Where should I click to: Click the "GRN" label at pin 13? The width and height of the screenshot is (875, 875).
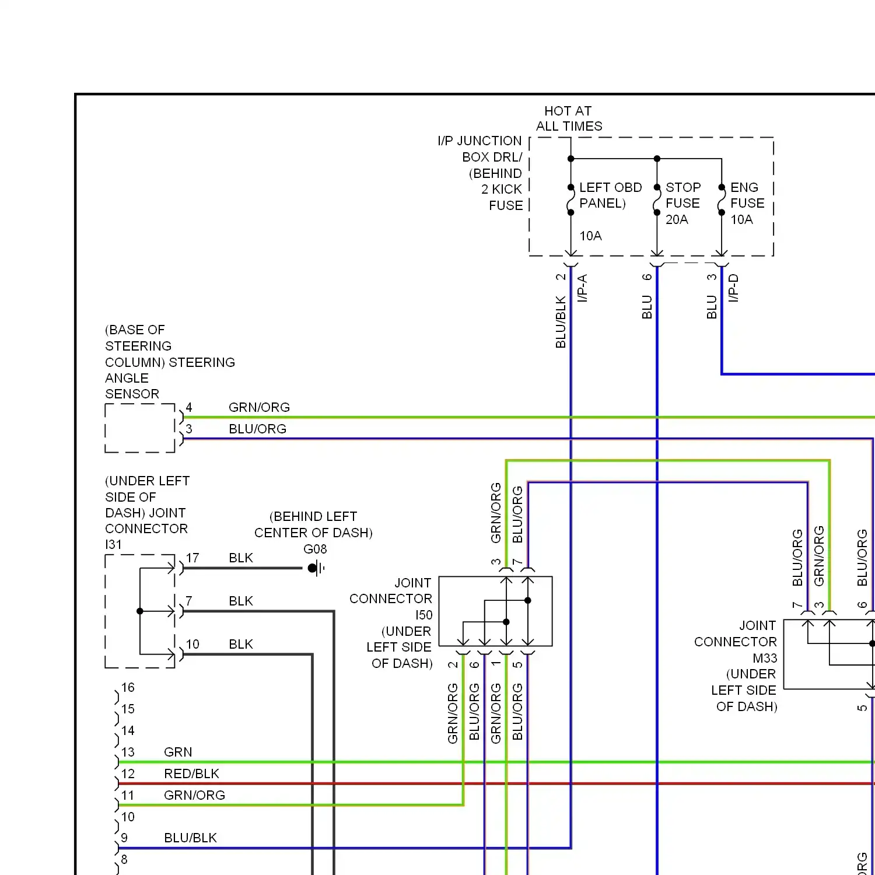[178, 752]
